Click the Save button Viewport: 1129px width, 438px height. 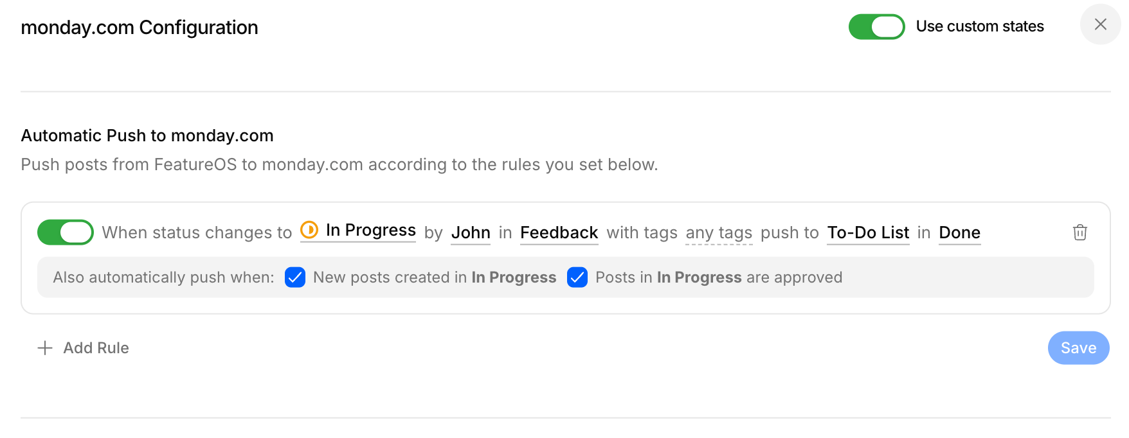tap(1078, 348)
